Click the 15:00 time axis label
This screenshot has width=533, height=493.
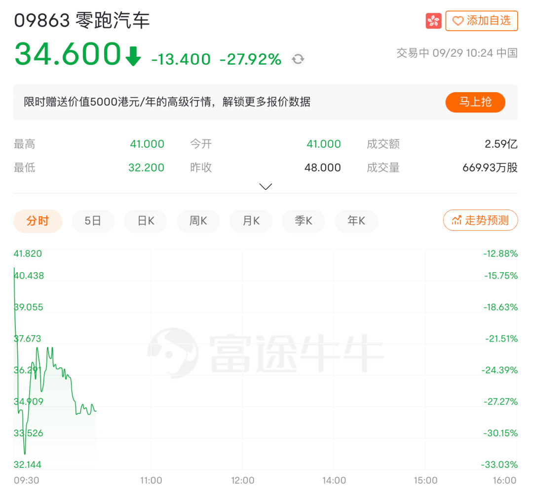click(x=425, y=481)
